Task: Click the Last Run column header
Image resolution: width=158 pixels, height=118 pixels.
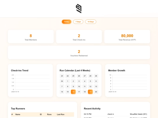Action: (61, 115)
